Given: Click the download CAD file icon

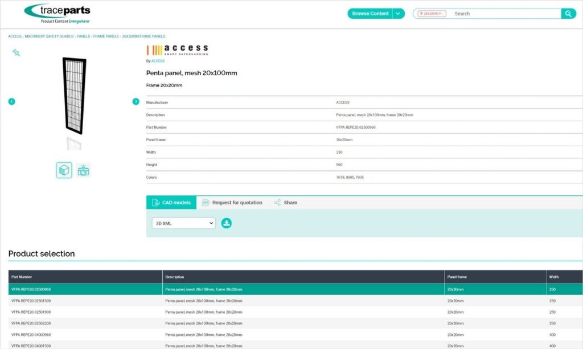Looking at the screenshot, I should click(x=226, y=223).
